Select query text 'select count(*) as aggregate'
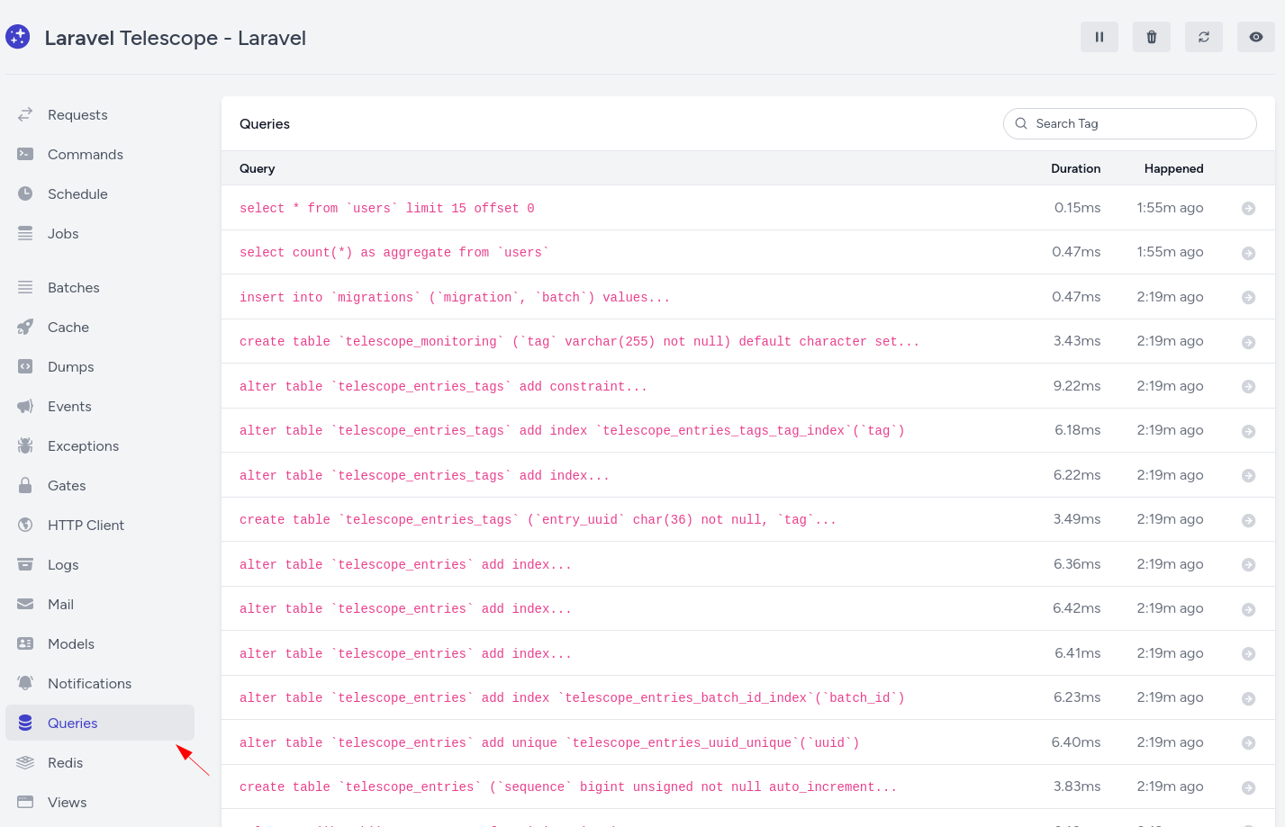Image resolution: width=1285 pixels, height=827 pixels. coord(394,253)
